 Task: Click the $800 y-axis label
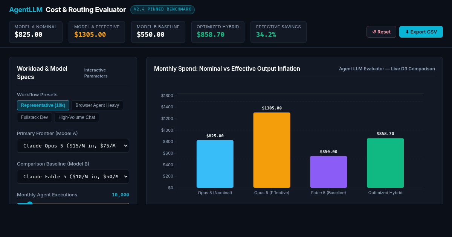click(168, 142)
